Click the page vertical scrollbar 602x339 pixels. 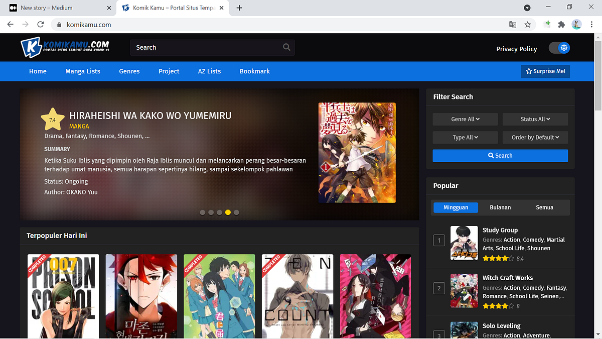pyautogui.click(x=598, y=75)
